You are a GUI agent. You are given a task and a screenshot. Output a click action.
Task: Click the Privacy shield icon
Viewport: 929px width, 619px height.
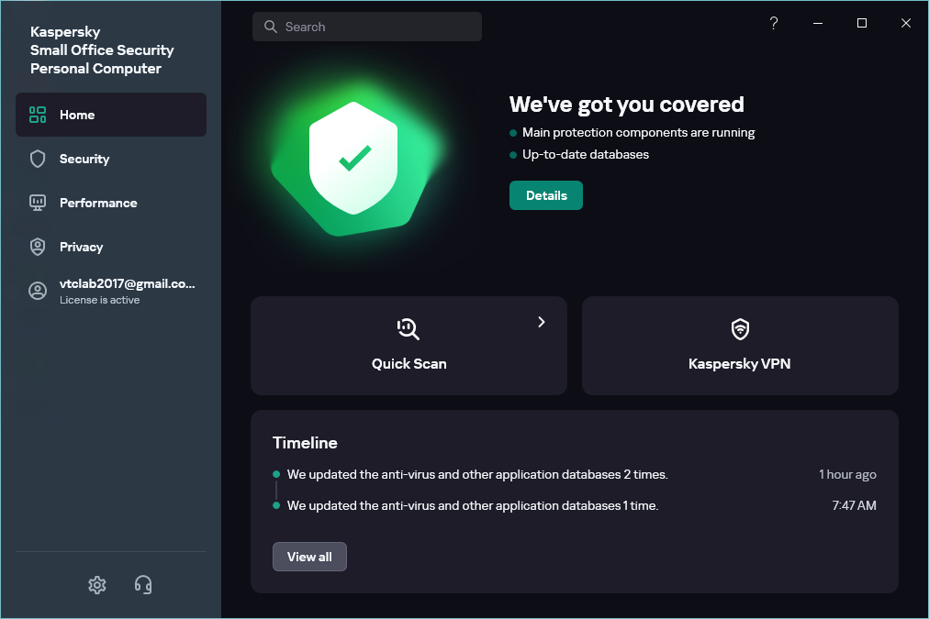coord(38,247)
